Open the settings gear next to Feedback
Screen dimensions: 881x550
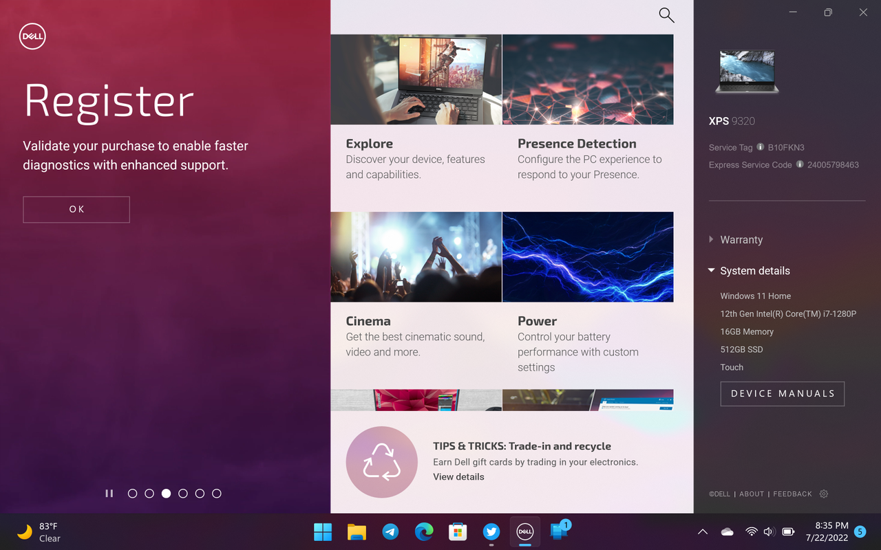tap(824, 494)
